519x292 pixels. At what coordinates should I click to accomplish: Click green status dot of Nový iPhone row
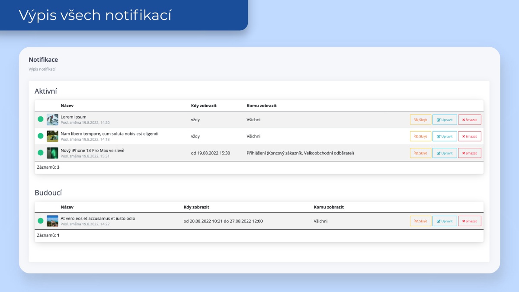[41, 153]
